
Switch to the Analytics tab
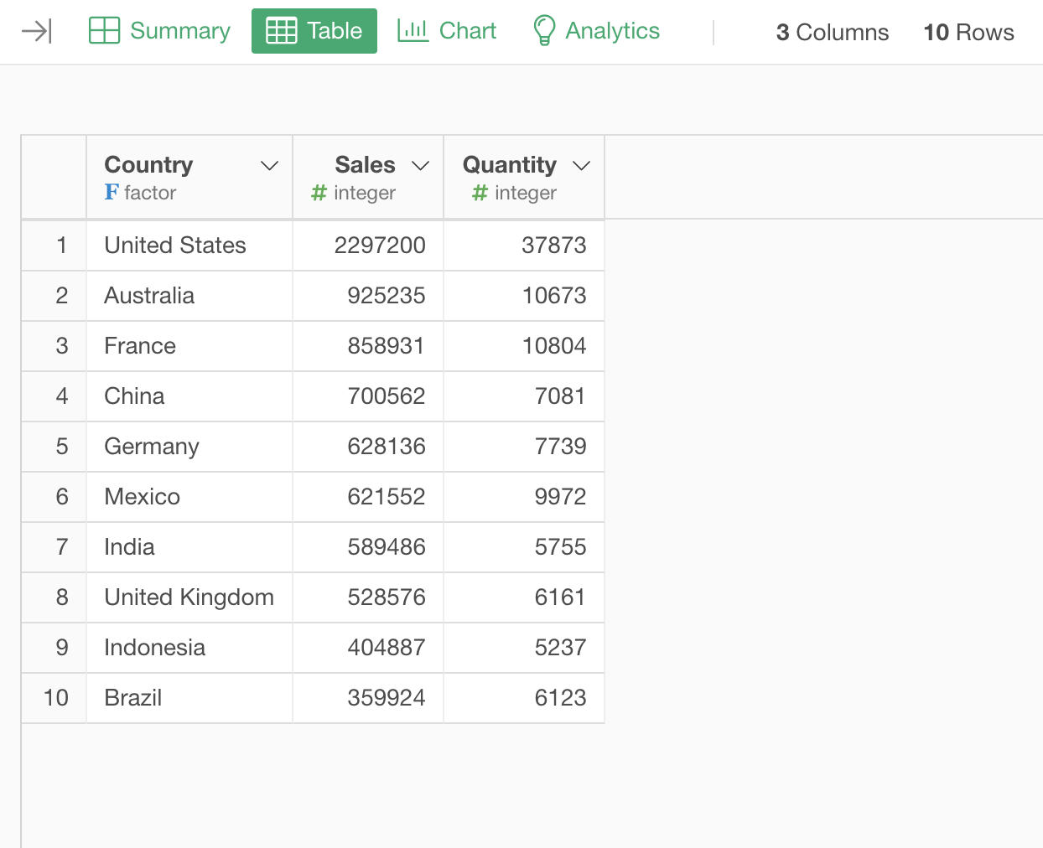[614, 30]
